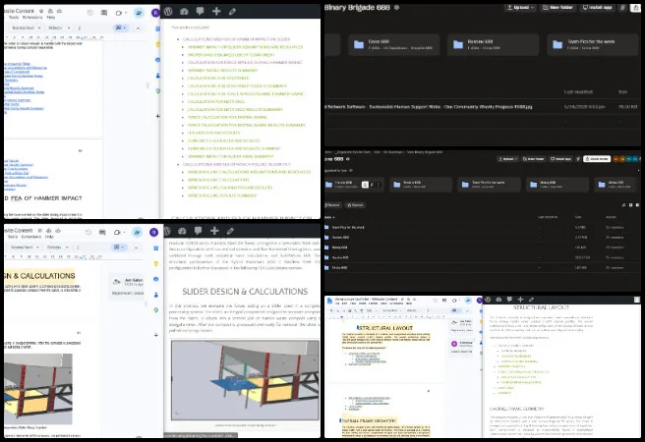Screen dimensions: 645x442
Task: Open the Jae Sabol comment in bottom-left Docs
Action: click(x=128, y=286)
